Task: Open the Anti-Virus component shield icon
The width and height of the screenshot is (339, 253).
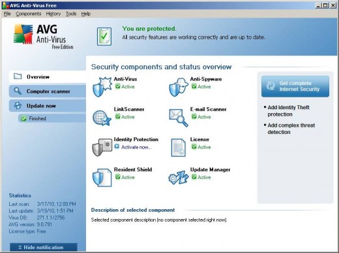Action: coord(102,87)
